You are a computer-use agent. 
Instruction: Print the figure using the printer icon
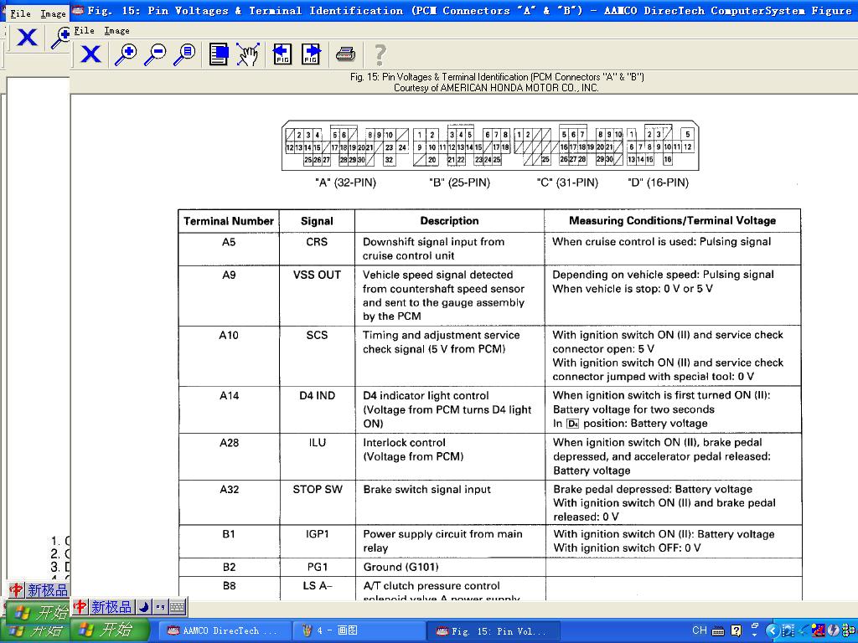345,54
